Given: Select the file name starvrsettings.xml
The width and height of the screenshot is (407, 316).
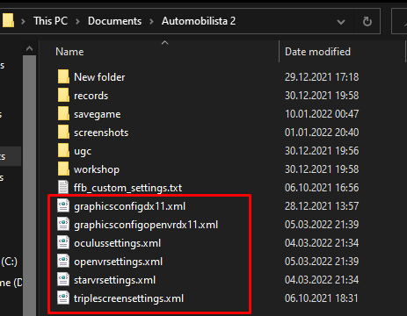Looking at the screenshot, I should (x=114, y=280).
